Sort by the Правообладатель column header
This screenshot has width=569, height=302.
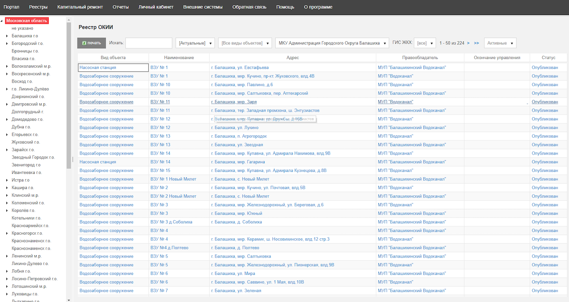420,58
